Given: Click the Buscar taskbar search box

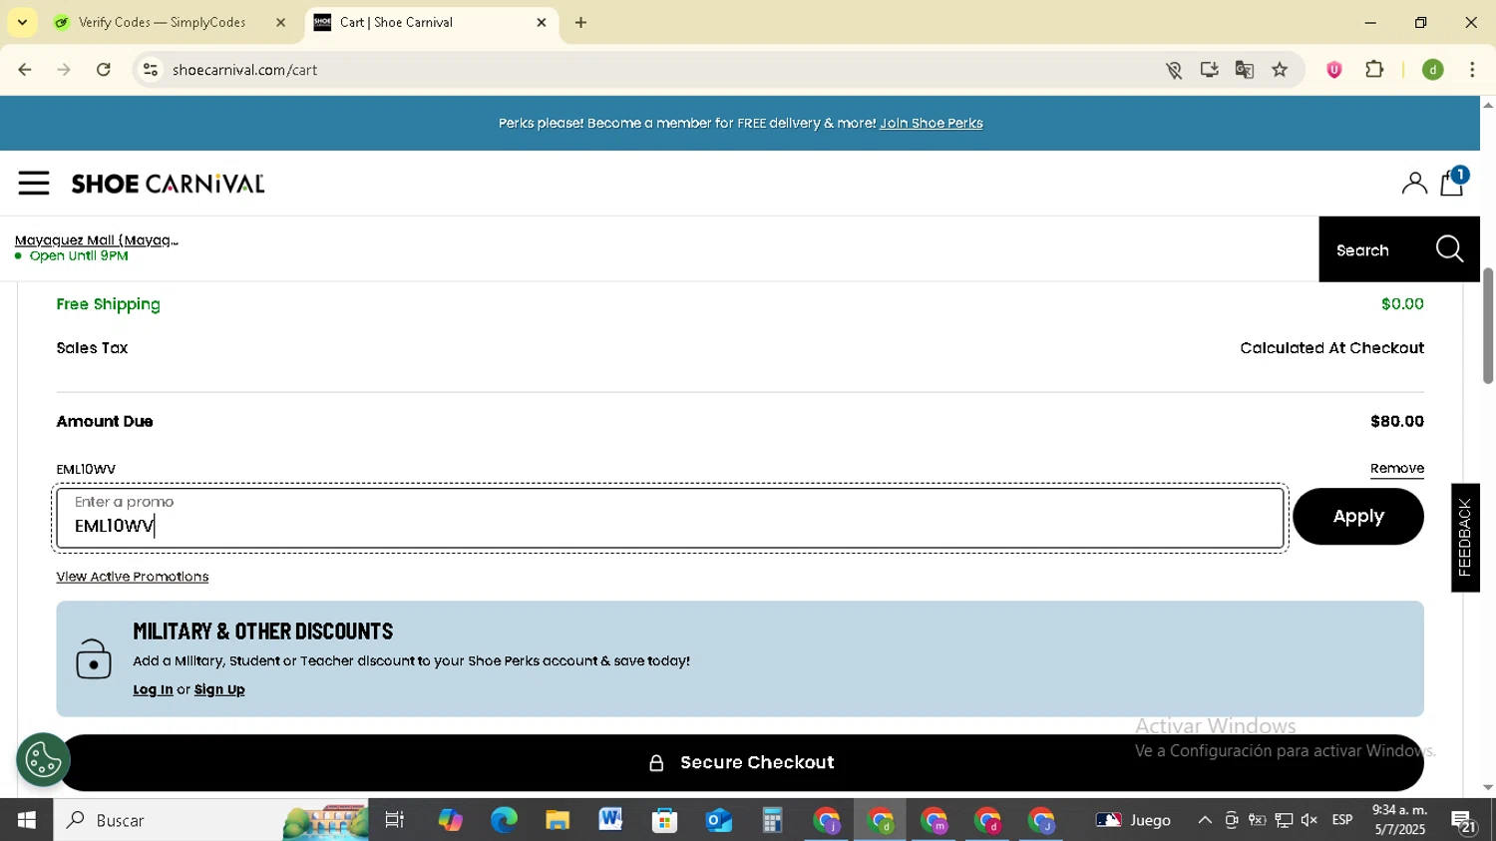Looking at the screenshot, I should click(x=210, y=820).
